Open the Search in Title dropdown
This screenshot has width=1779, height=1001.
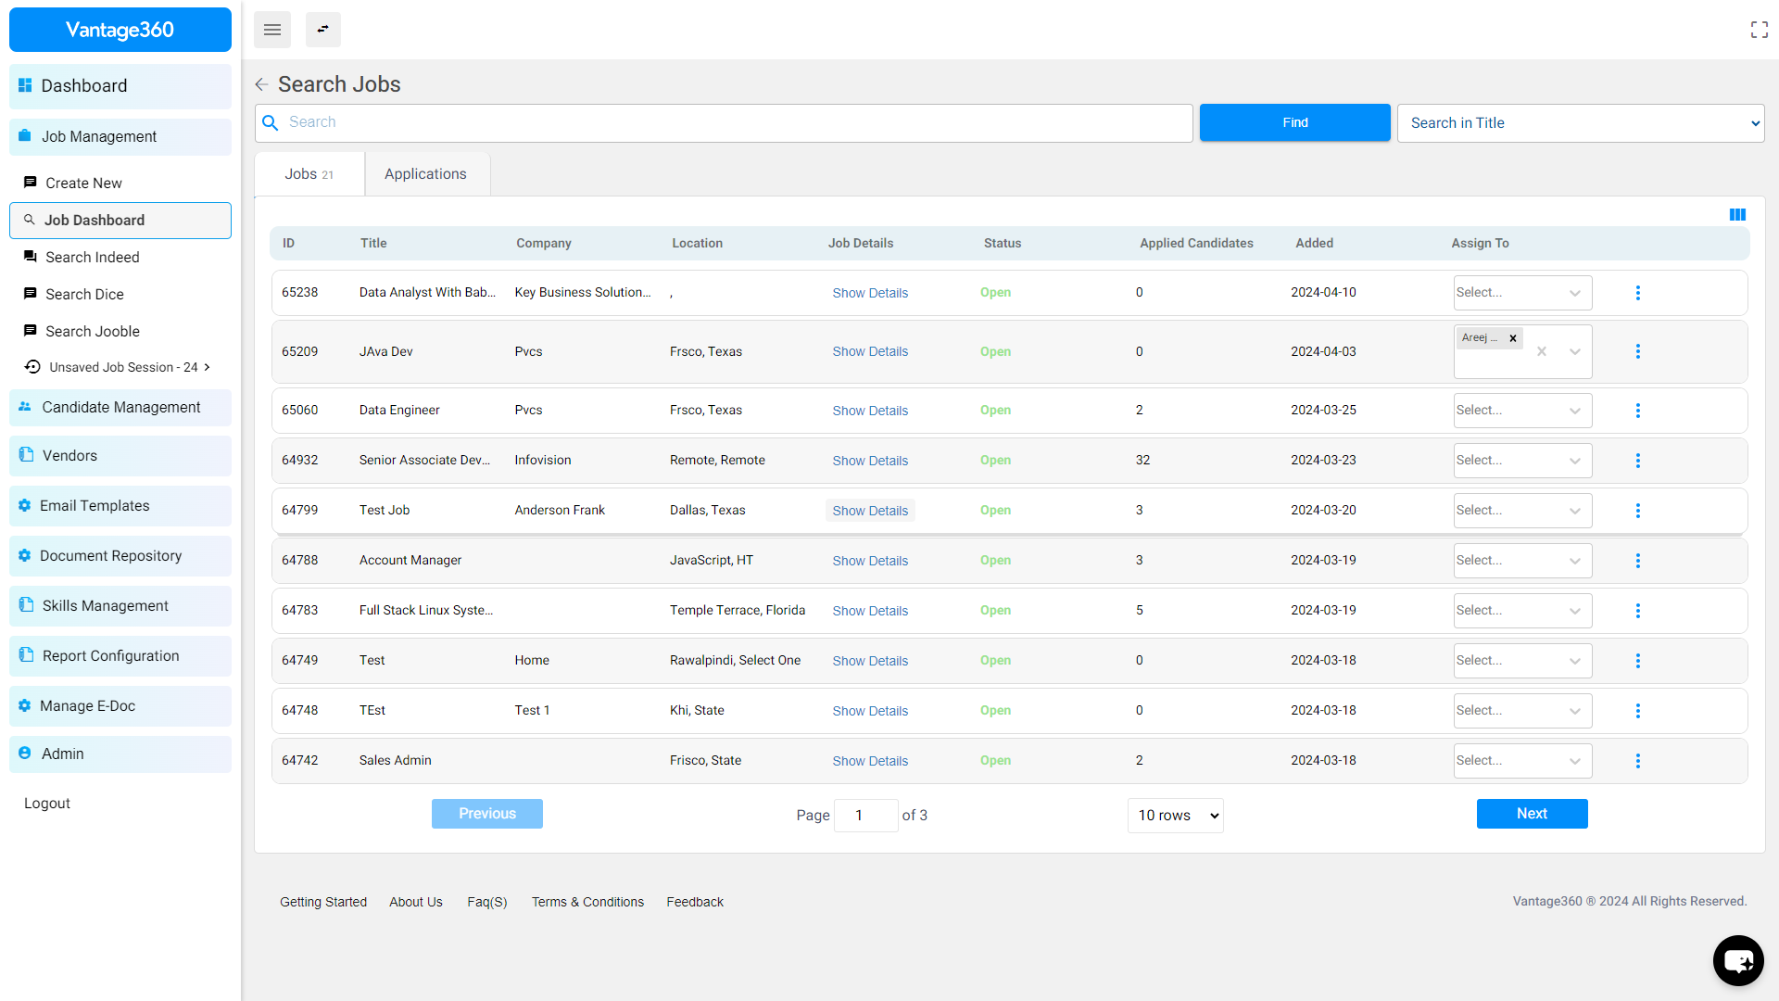(1580, 123)
